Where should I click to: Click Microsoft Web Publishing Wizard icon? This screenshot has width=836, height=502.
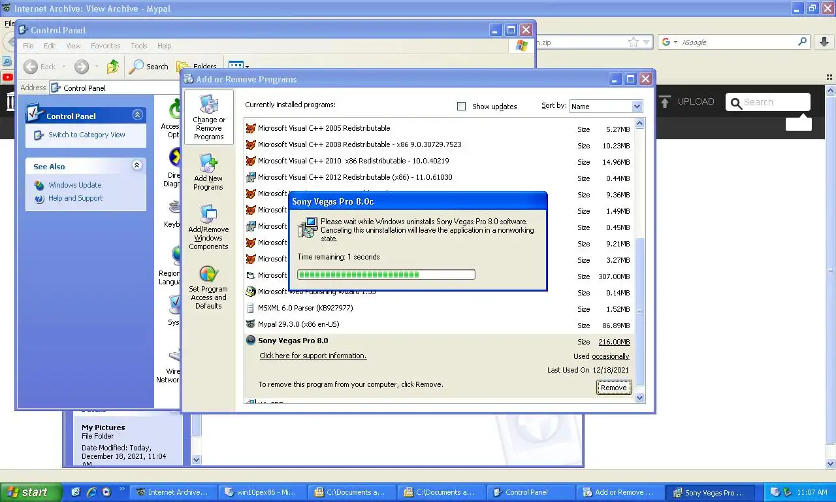click(251, 292)
